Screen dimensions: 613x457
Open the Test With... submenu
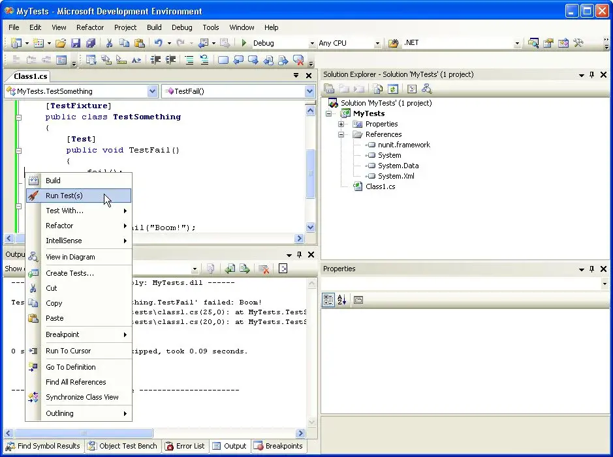(78, 211)
